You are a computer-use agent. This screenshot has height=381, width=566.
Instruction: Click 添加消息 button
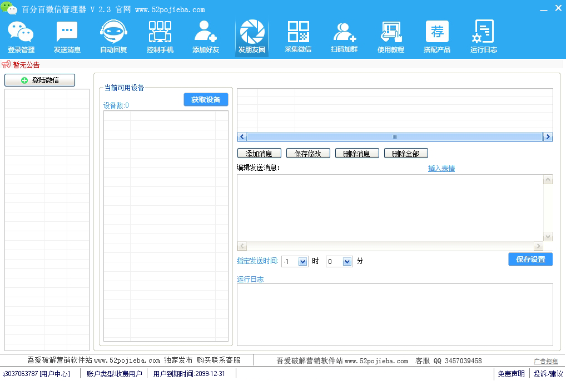click(x=259, y=154)
